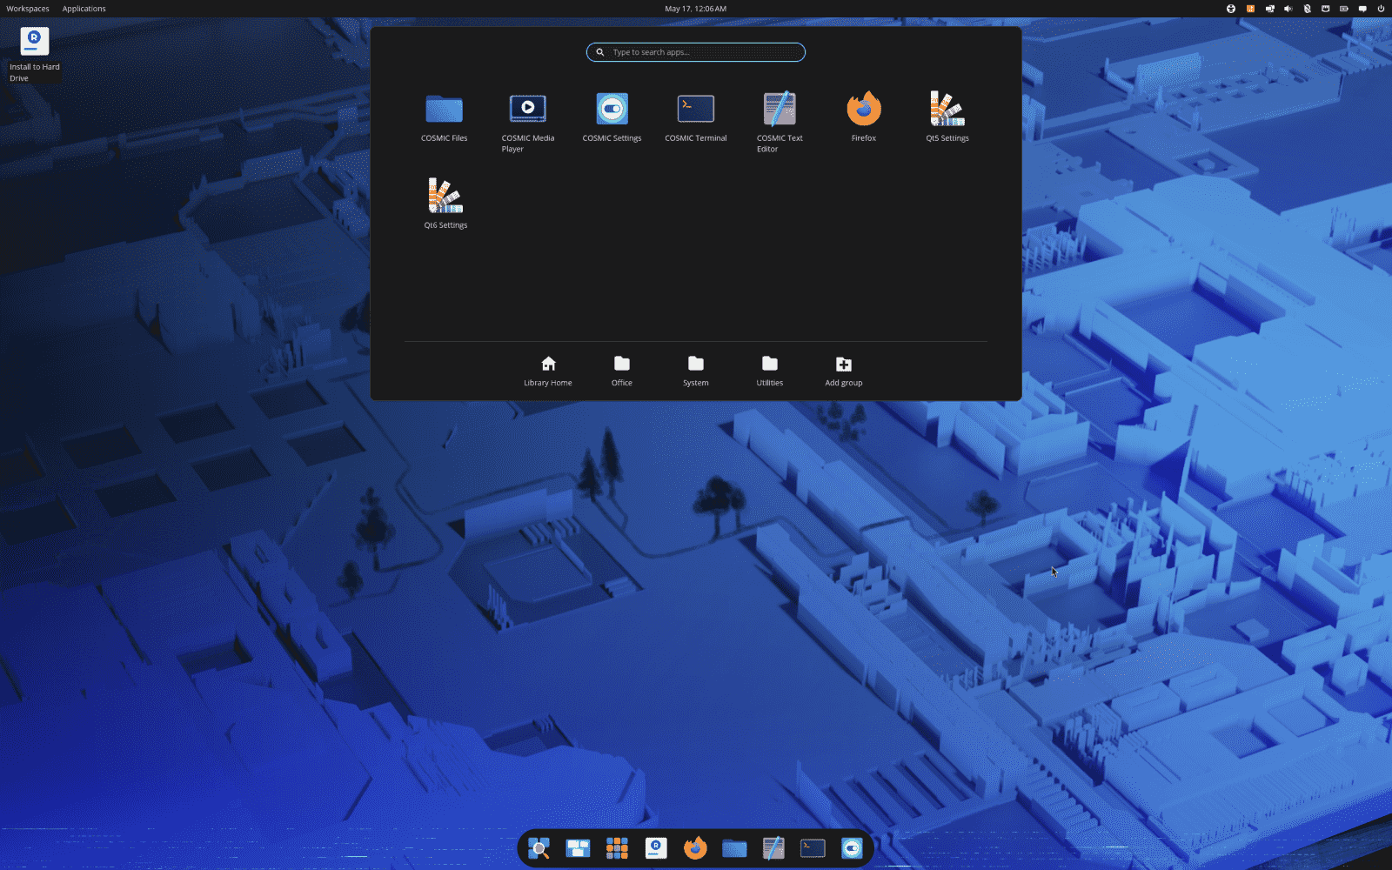Launch COSMIC Media Player from the library

(x=527, y=122)
